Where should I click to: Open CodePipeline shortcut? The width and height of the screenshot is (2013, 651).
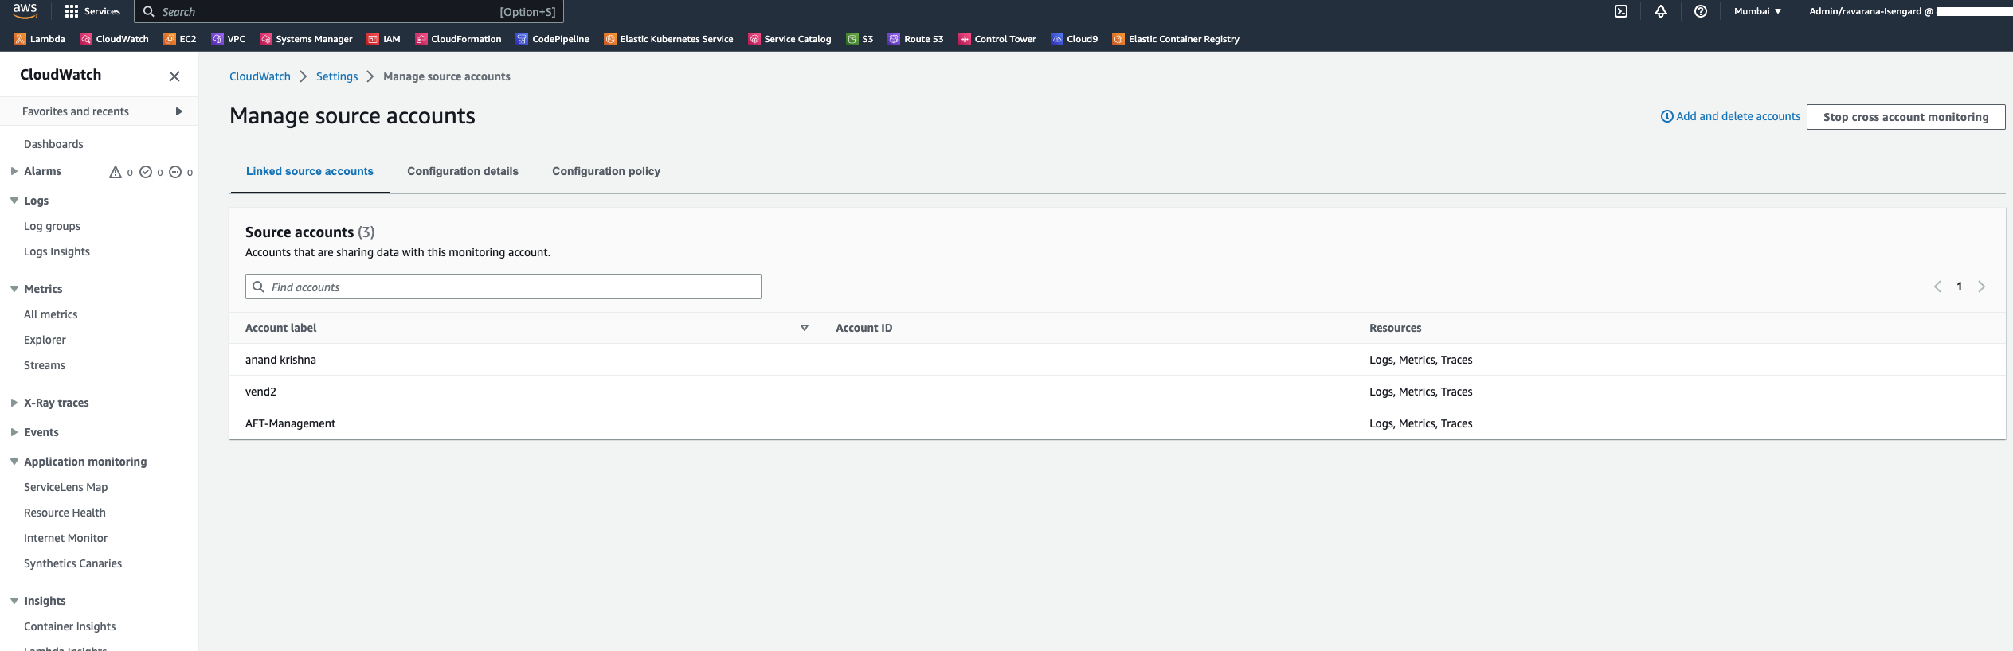pyautogui.click(x=553, y=39)
